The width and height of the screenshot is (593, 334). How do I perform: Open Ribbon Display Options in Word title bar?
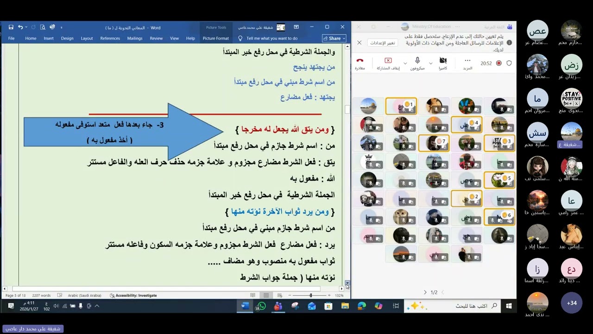[296, 27]
